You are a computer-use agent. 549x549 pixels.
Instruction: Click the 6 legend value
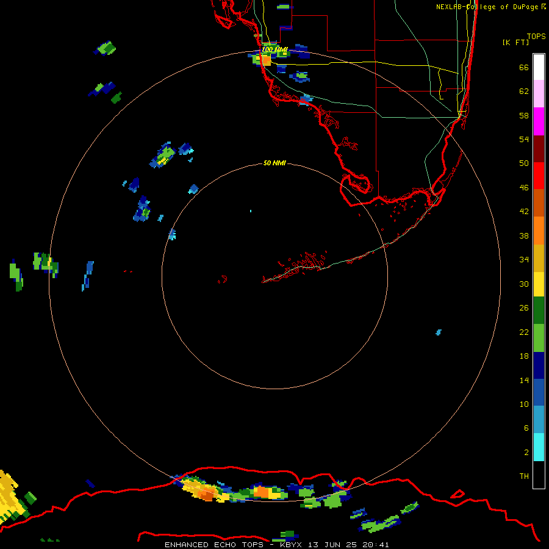(526, 428)
